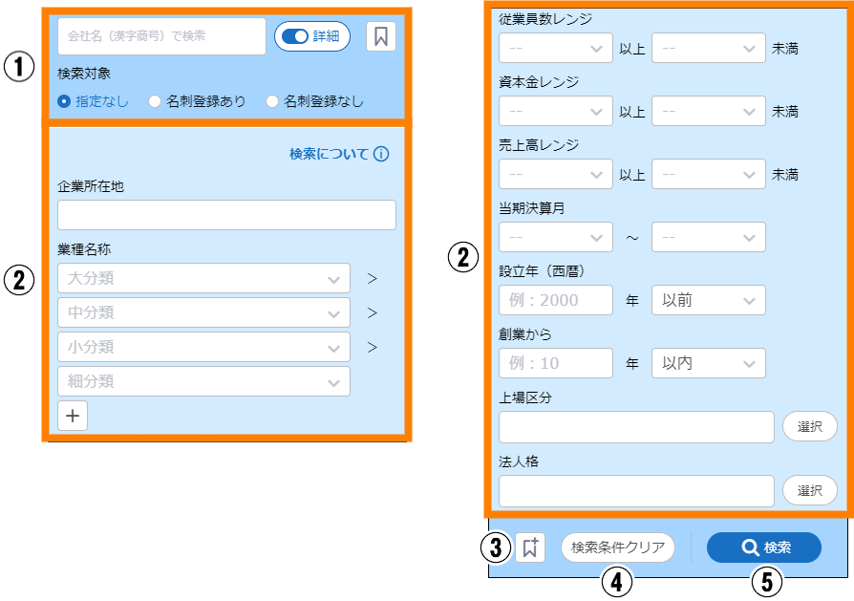The width and height of the screenshot is (854, 601).
Task: Expand the 細分類 dropdown
Action: click(x=203, y=381)
